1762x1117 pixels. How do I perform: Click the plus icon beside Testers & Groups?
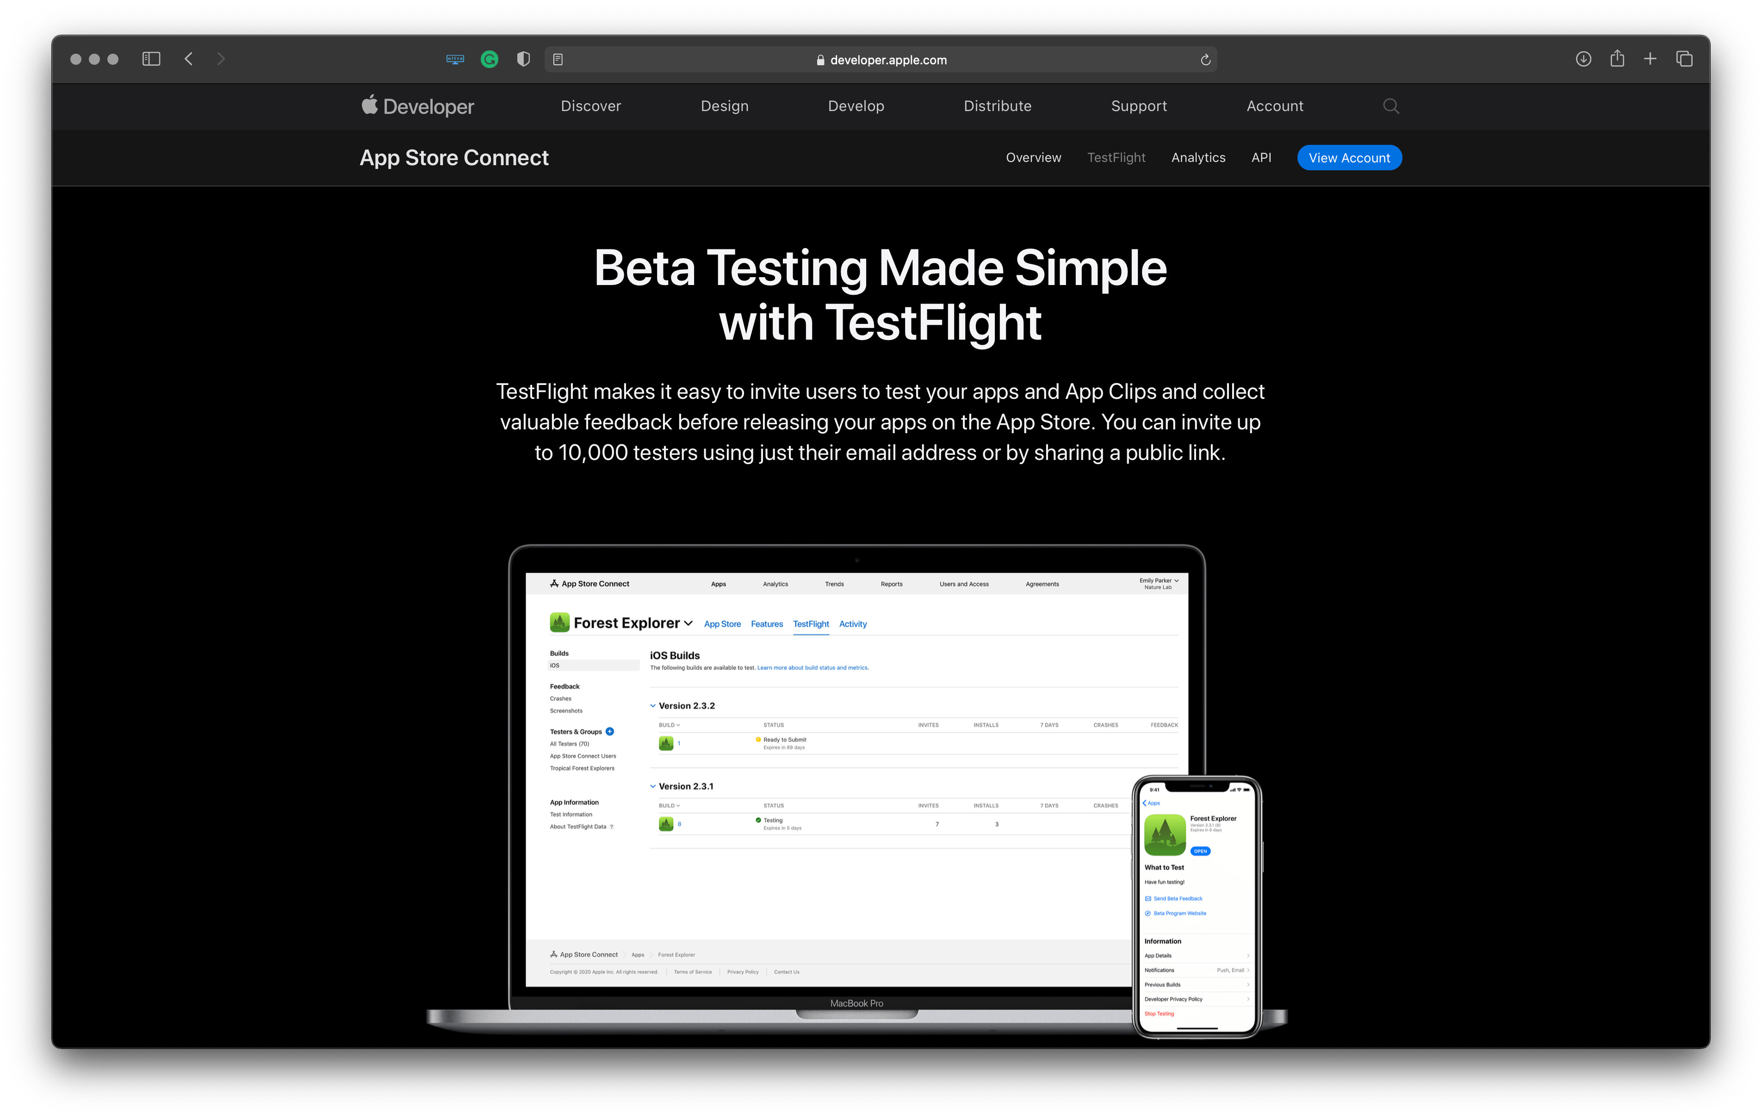609,731
